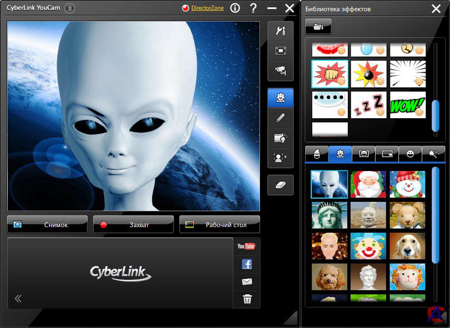The width and height of the screenshot is (450, 328).
Task: Select the pencil drawing tool
Action: [x=281, y=118]
